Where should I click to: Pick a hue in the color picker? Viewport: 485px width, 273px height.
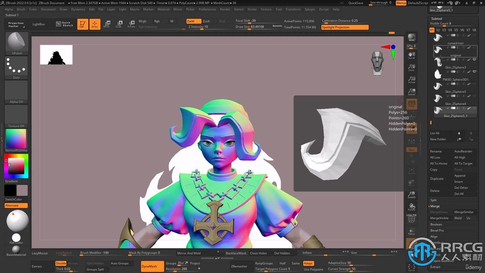coord(16,166)
